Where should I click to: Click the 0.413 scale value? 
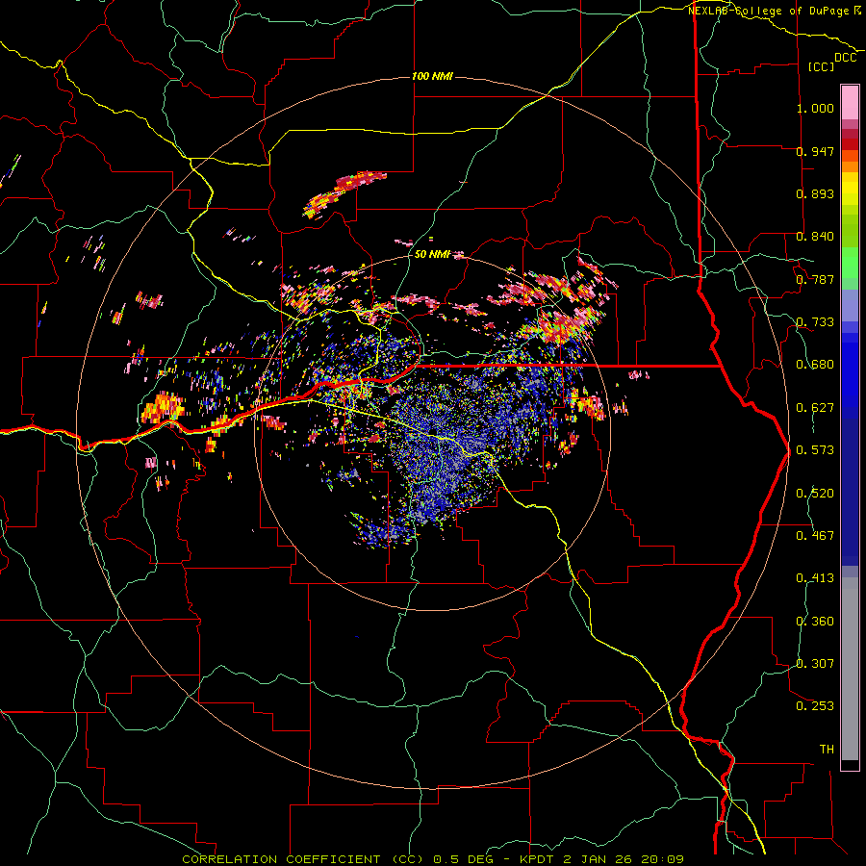pyautogui.click(x=815, y=578)
